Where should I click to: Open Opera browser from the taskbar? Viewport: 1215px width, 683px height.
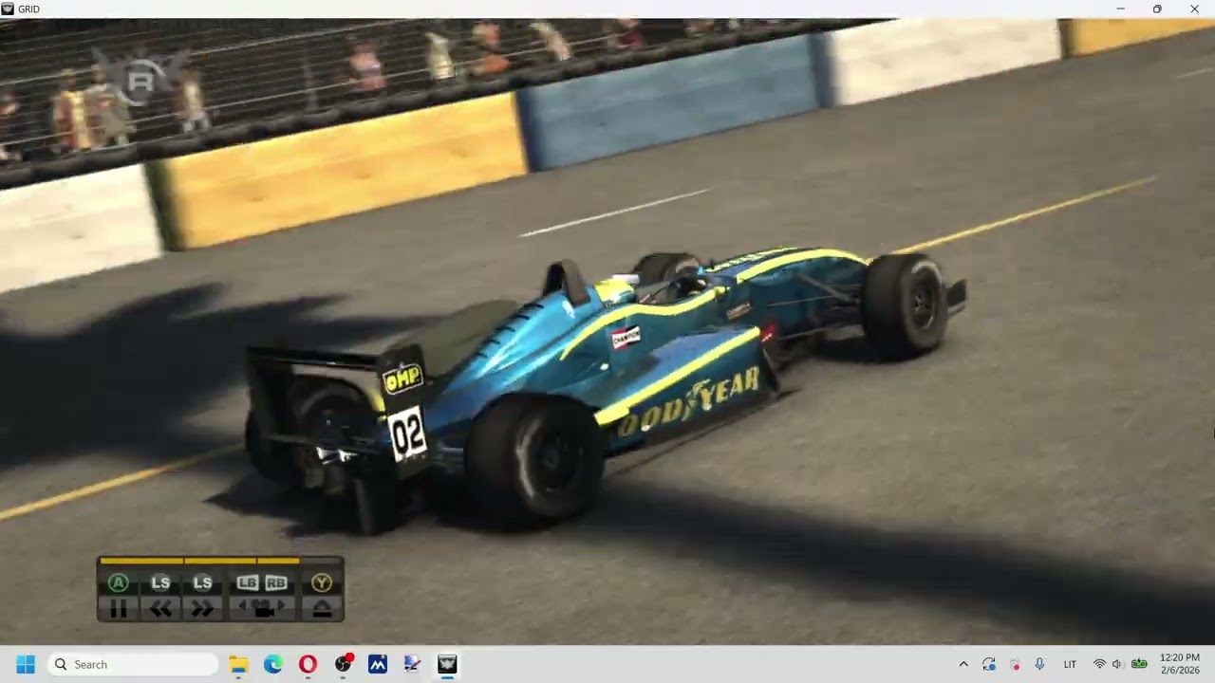coord(308,664)
